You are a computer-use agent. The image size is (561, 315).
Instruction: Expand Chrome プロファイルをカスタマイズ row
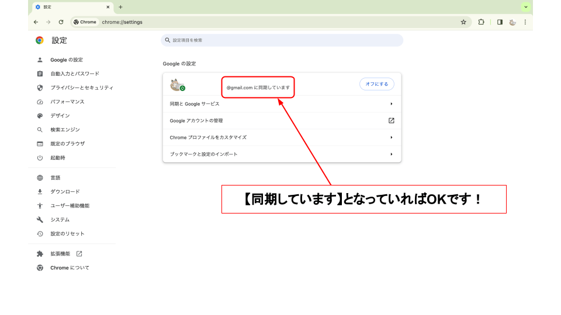(x=391, y=138)
